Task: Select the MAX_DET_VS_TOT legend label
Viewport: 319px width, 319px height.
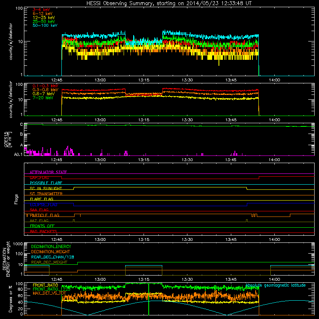Action: (x=49, y=293)
